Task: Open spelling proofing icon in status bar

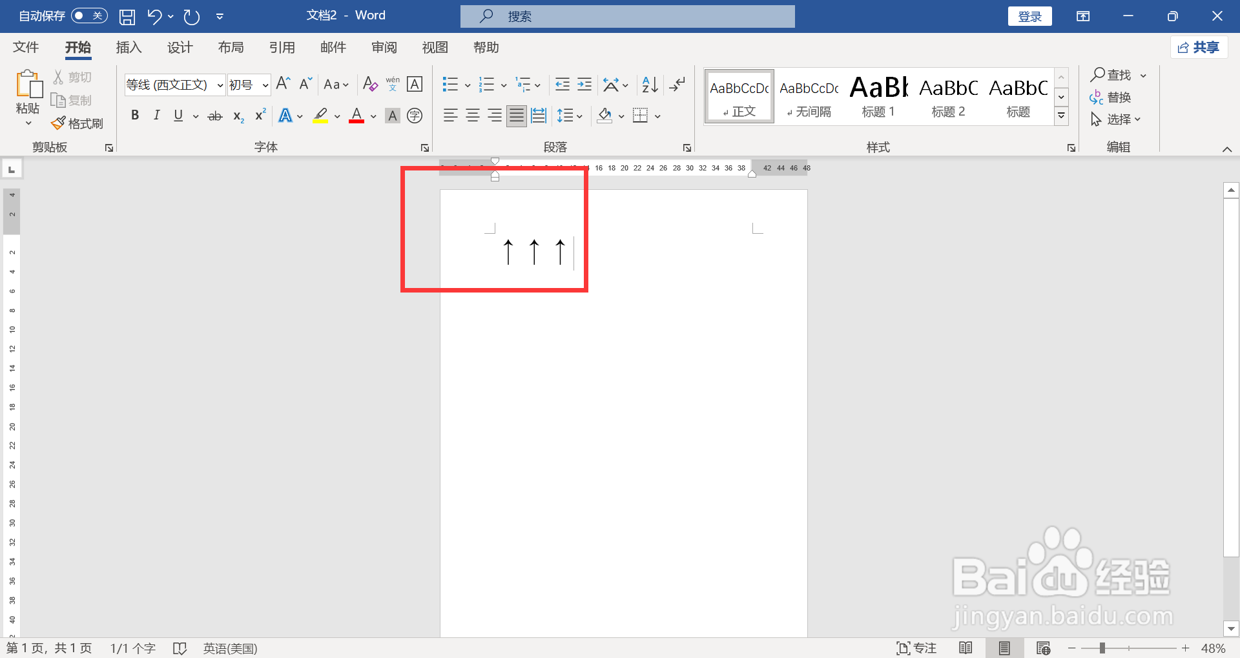Action: coord(180,648)
